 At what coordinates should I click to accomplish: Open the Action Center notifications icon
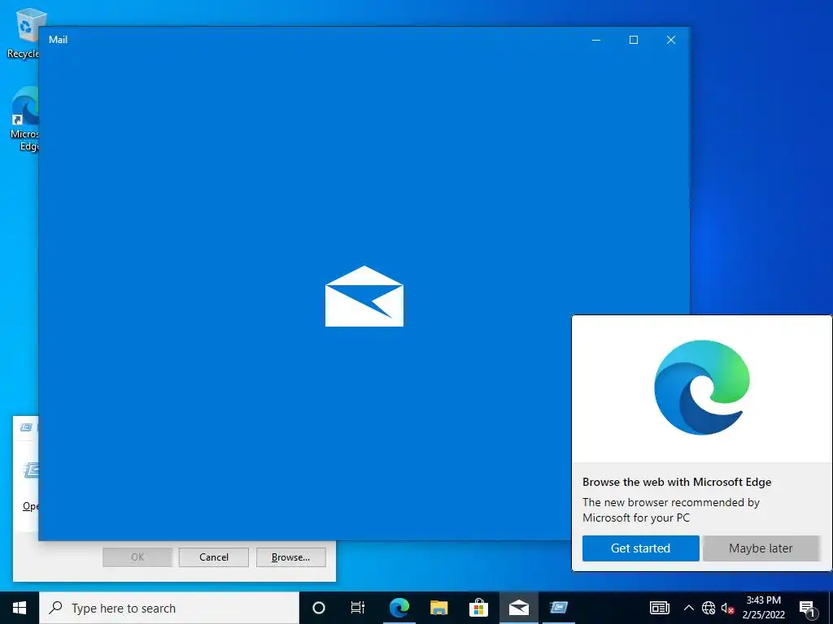(807, 608)
